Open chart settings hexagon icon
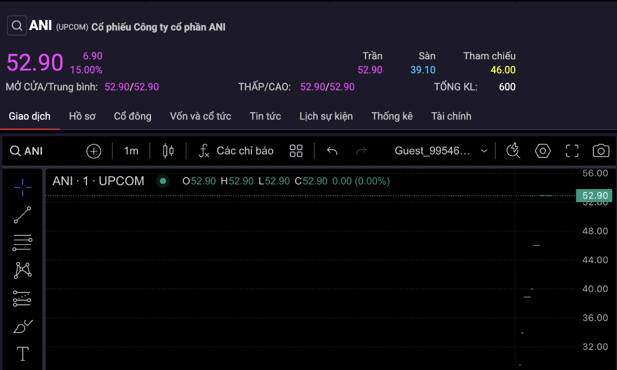 tap(542, 150)
